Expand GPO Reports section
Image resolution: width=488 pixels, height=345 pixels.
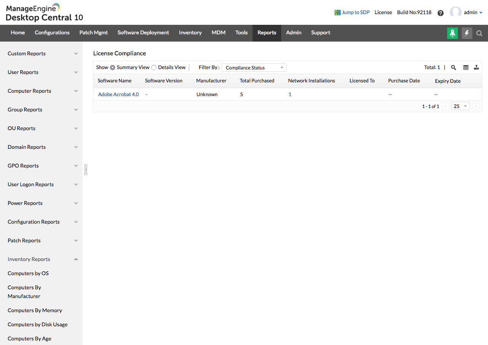41,166
